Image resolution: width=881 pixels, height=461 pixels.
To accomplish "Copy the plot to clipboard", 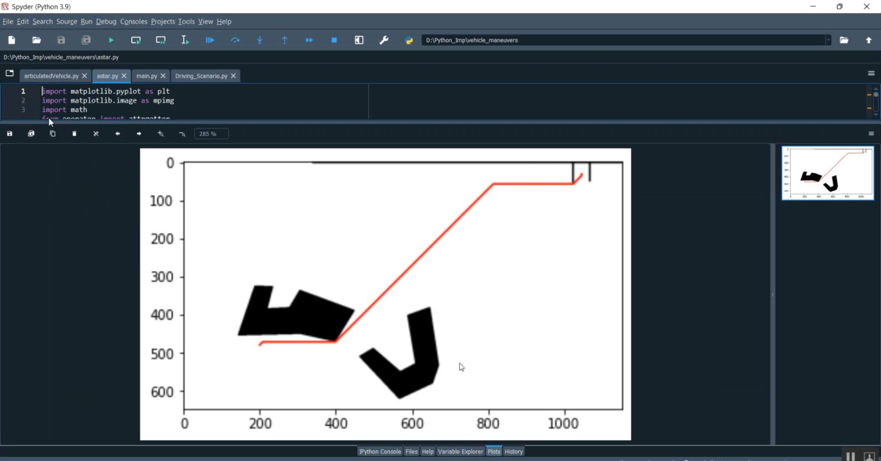I will 53,134.
